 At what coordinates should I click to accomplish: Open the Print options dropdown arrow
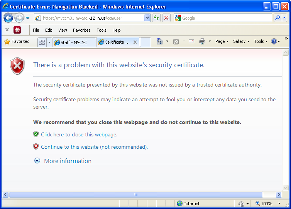click(x=210, y=41)
